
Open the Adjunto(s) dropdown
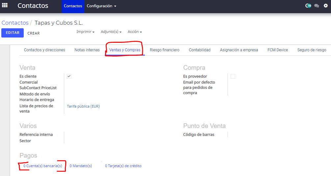(111, 32)
